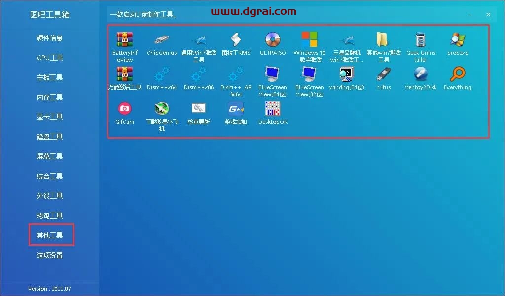Screen dimensions: 505x296
Task: Open Windows 10 数字激活 tool
Action: pos(310,47)
